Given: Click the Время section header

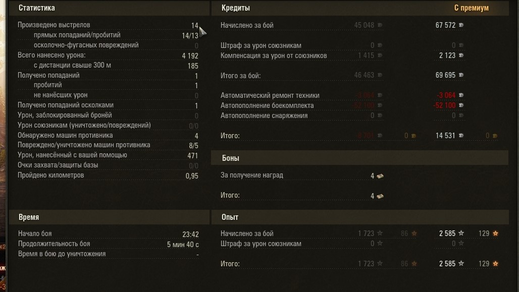Looking at the screenshot, I should [x=29, y=217].
